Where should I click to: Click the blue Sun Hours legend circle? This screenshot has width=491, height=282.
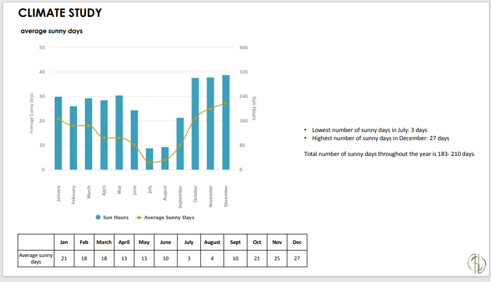[98, 217]
